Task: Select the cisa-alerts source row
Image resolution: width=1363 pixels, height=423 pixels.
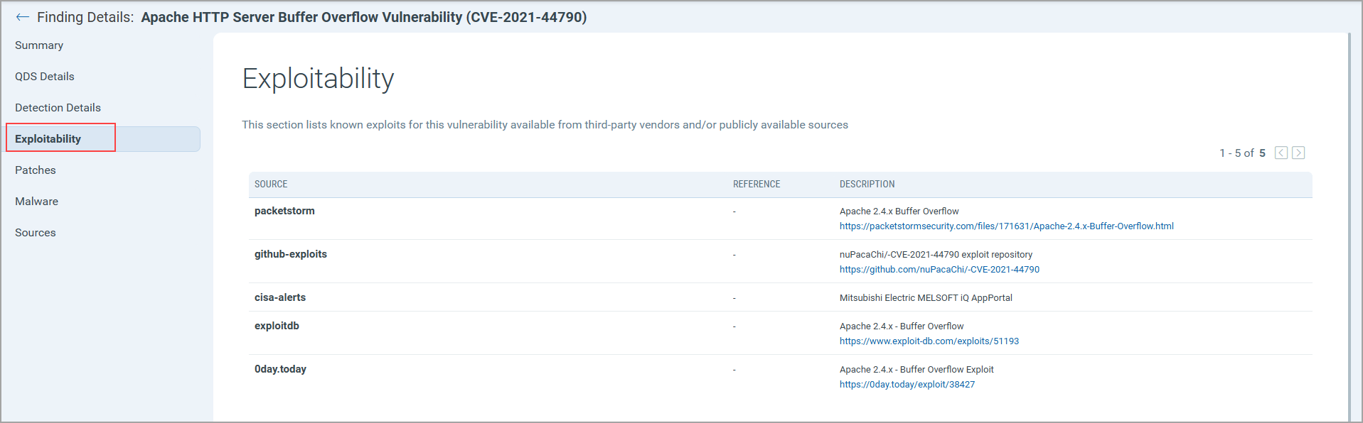Action: coord(280,297)
